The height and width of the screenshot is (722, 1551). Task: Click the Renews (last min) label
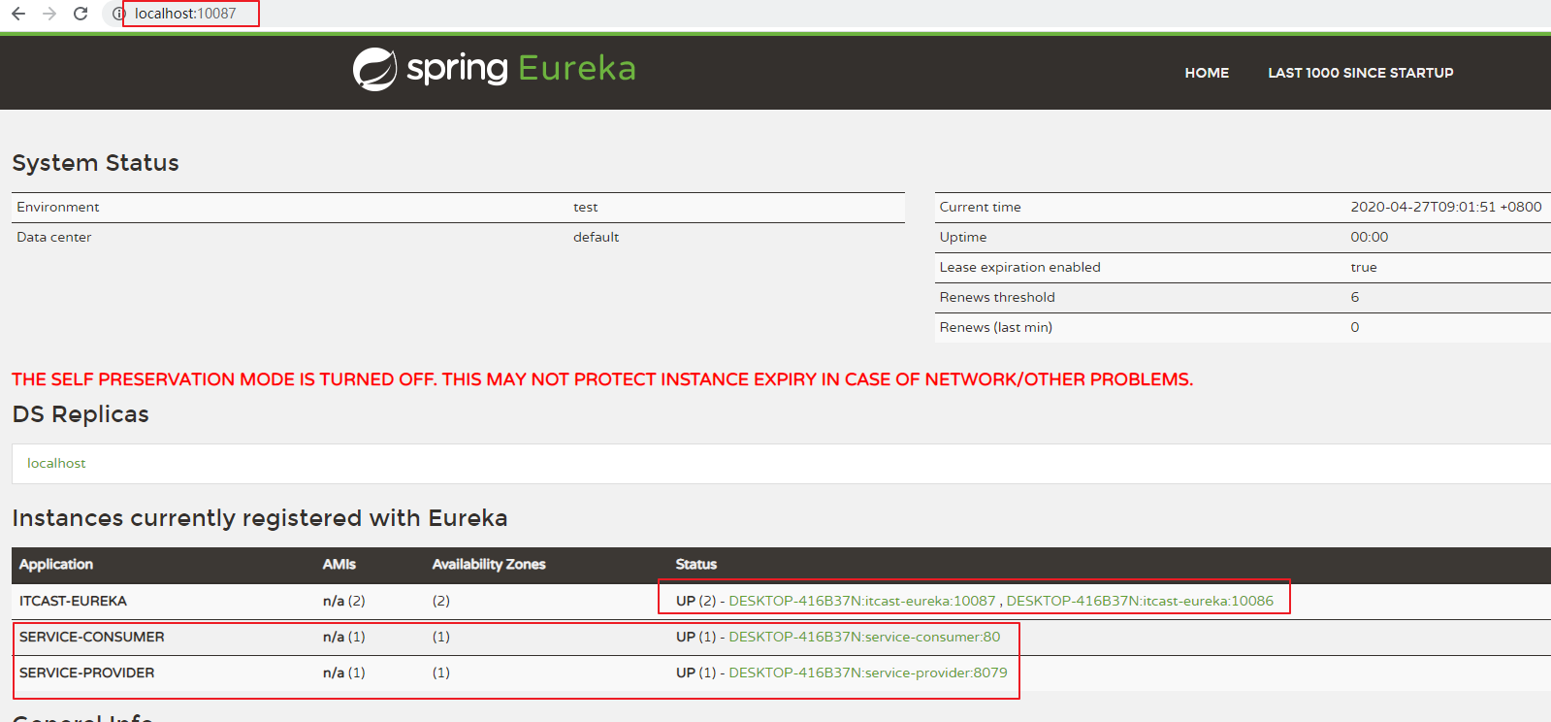pyautogui.click(x=995, y=328)
